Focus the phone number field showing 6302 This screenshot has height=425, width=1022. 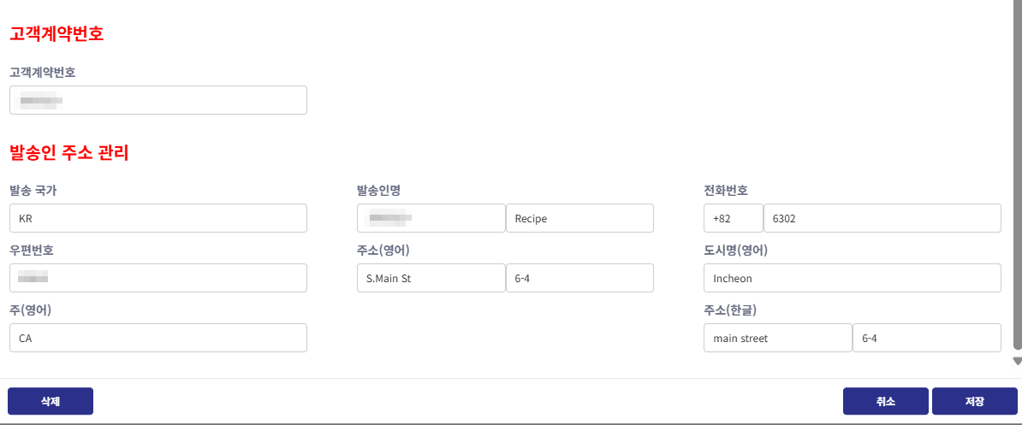[x=882, y=218]
